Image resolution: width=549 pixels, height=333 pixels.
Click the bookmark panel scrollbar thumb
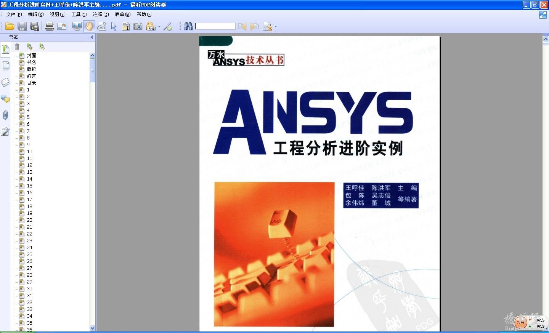pyautogui.click(x=92, y=71)
